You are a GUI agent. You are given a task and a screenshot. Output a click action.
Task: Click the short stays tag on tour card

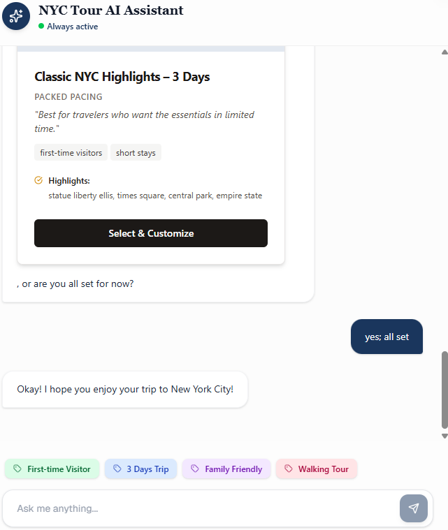point(136,152)
